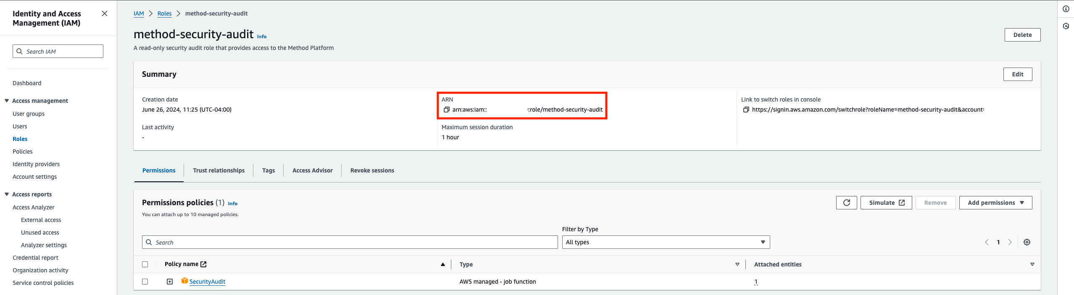Viewport: 1074px width, 295px height.
Task: Close the IAM navigation sidebar
Action: pos(105,14)
